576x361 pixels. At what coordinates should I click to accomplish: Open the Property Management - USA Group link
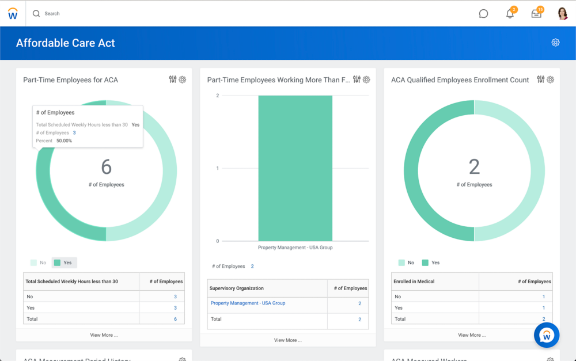[248, 303]
